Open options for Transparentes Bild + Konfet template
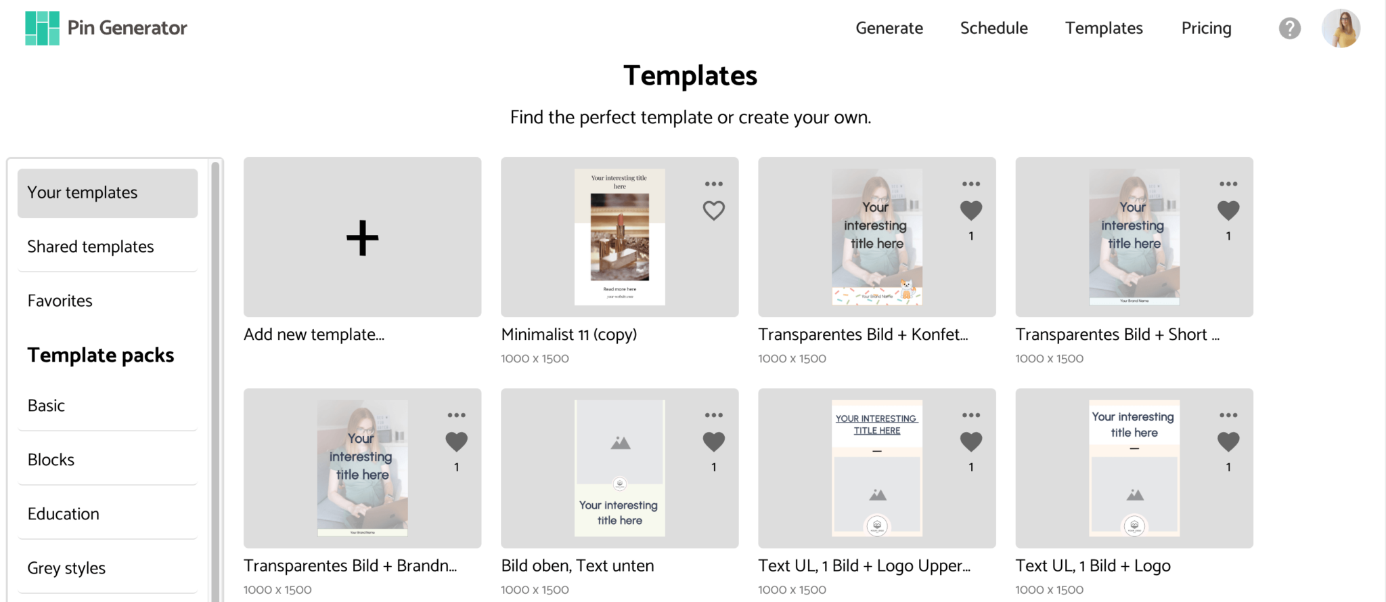Viewport: 1386px width, 602px height. point(971,183)
